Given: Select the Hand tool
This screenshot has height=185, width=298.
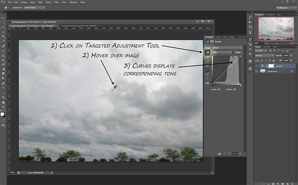Looking at the screenshot, I should [3, 102].
